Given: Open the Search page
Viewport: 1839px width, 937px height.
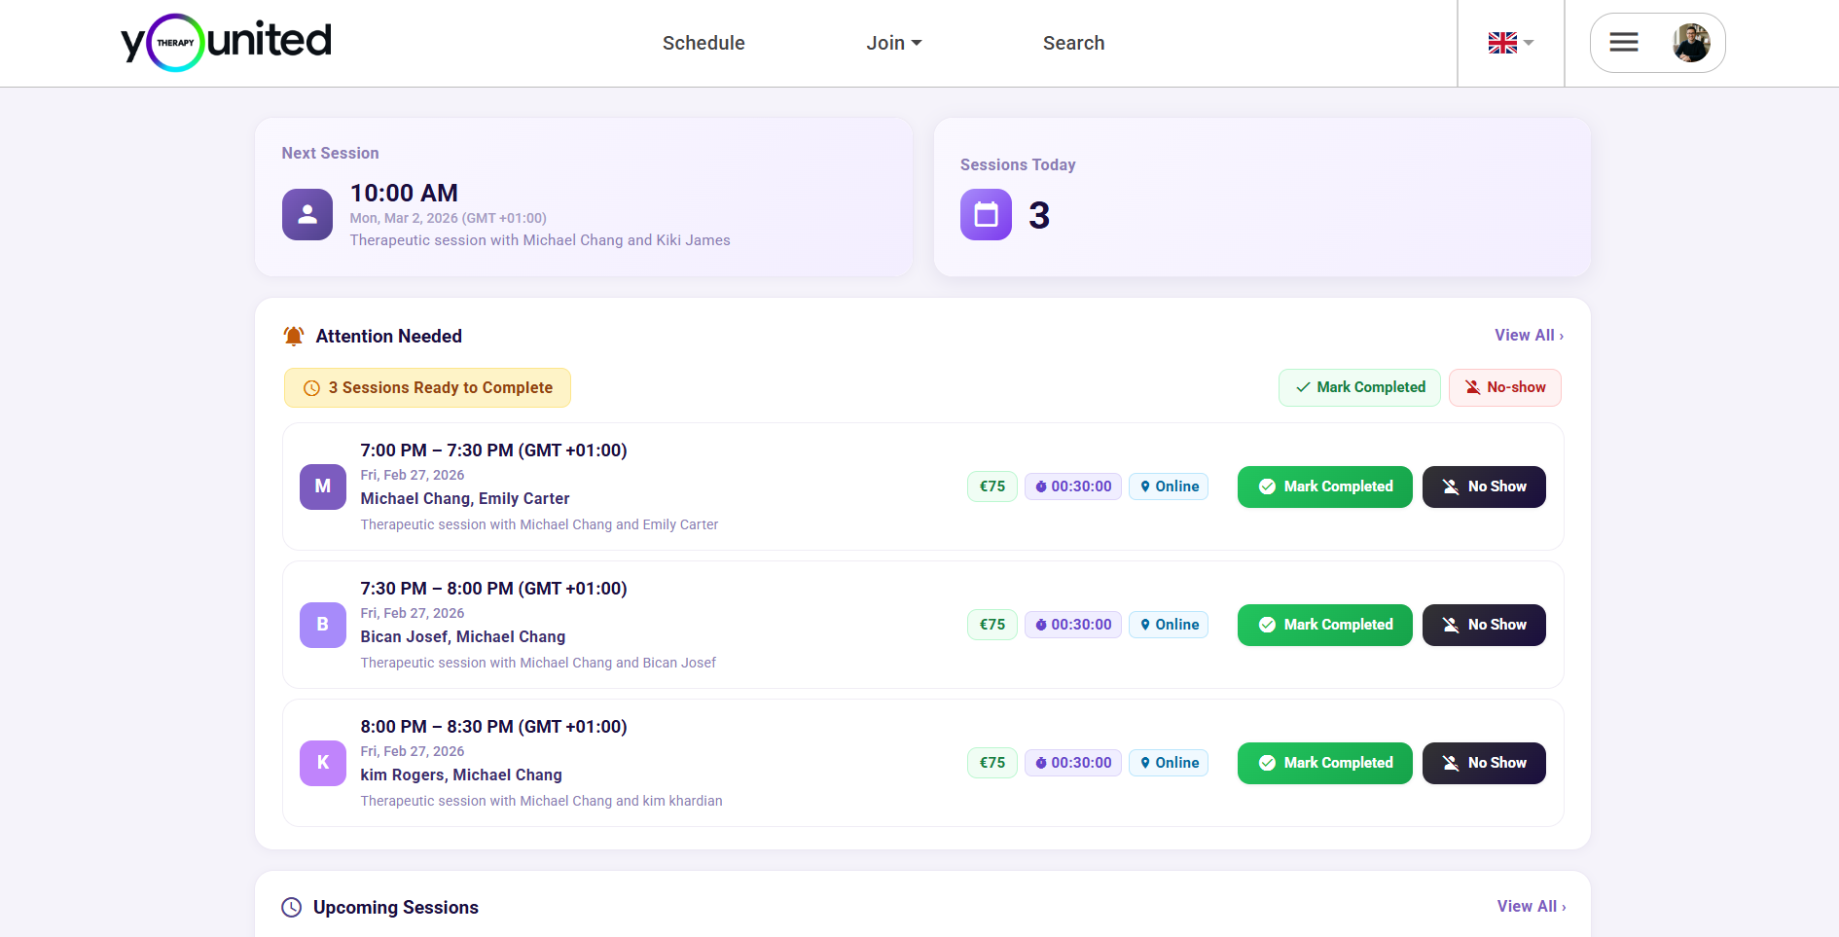Looking at the screenshot, I should click(1073, 43).
